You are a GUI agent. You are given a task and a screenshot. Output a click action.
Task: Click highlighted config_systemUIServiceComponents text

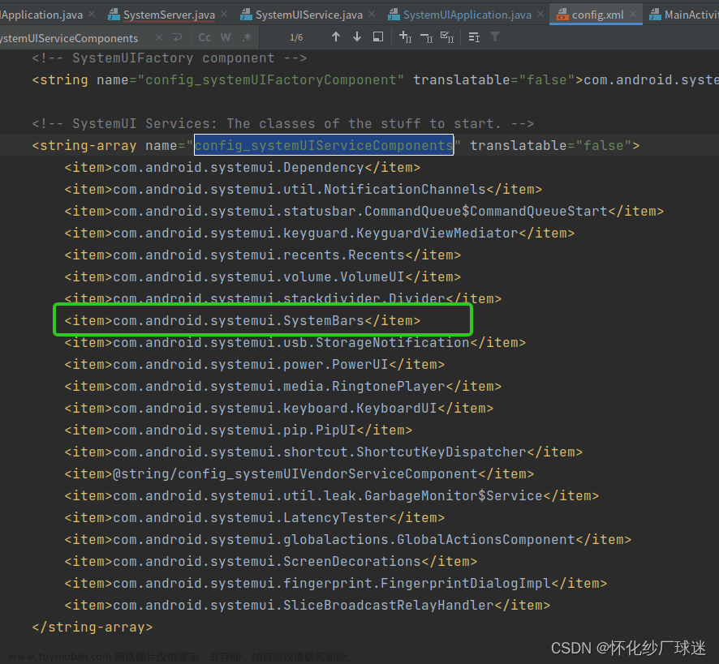(324, 145)
